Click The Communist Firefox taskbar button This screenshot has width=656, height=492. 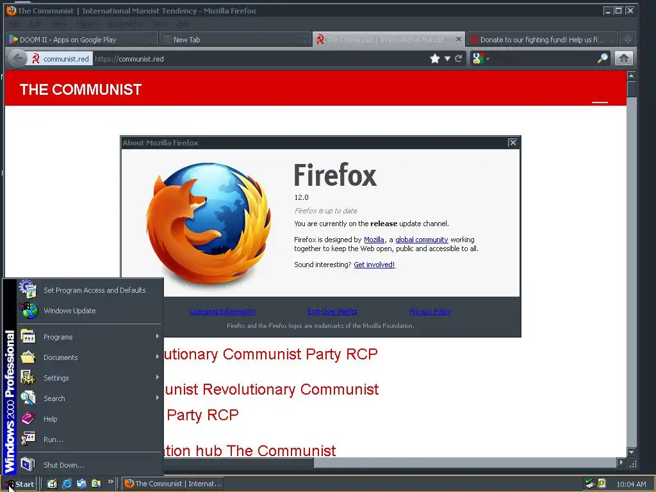[x=173, y=484]
